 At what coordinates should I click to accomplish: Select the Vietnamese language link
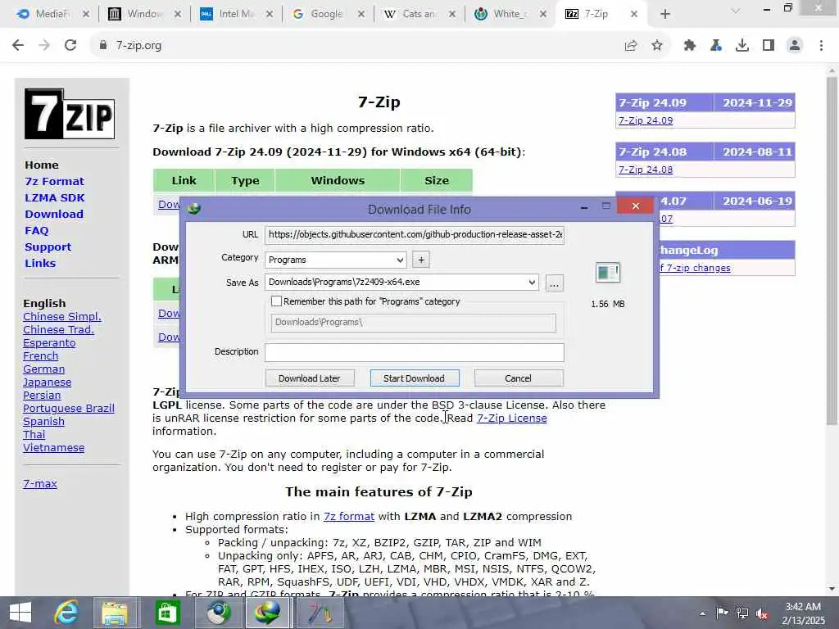[53, 448]
